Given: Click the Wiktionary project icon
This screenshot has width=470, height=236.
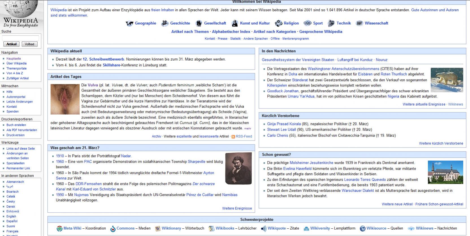Looking at the screenshot, I should [x=158, y=229].
